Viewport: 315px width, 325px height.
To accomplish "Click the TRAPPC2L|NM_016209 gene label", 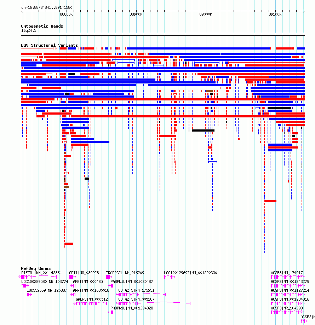I will (x=125, y=273).
